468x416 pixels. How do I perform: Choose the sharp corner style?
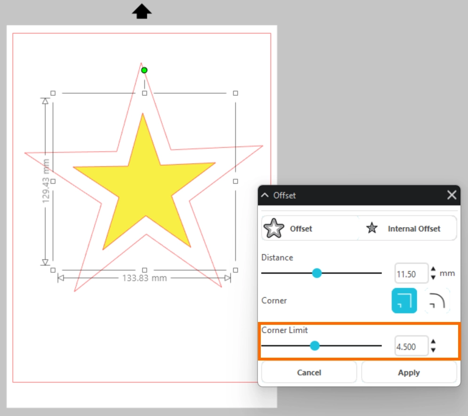click(404, 300)
